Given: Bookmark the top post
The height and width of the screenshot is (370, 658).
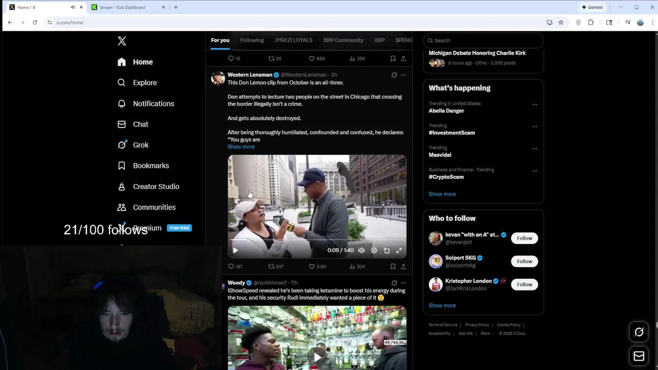Looking at the screenshot, I should (393, 59).
